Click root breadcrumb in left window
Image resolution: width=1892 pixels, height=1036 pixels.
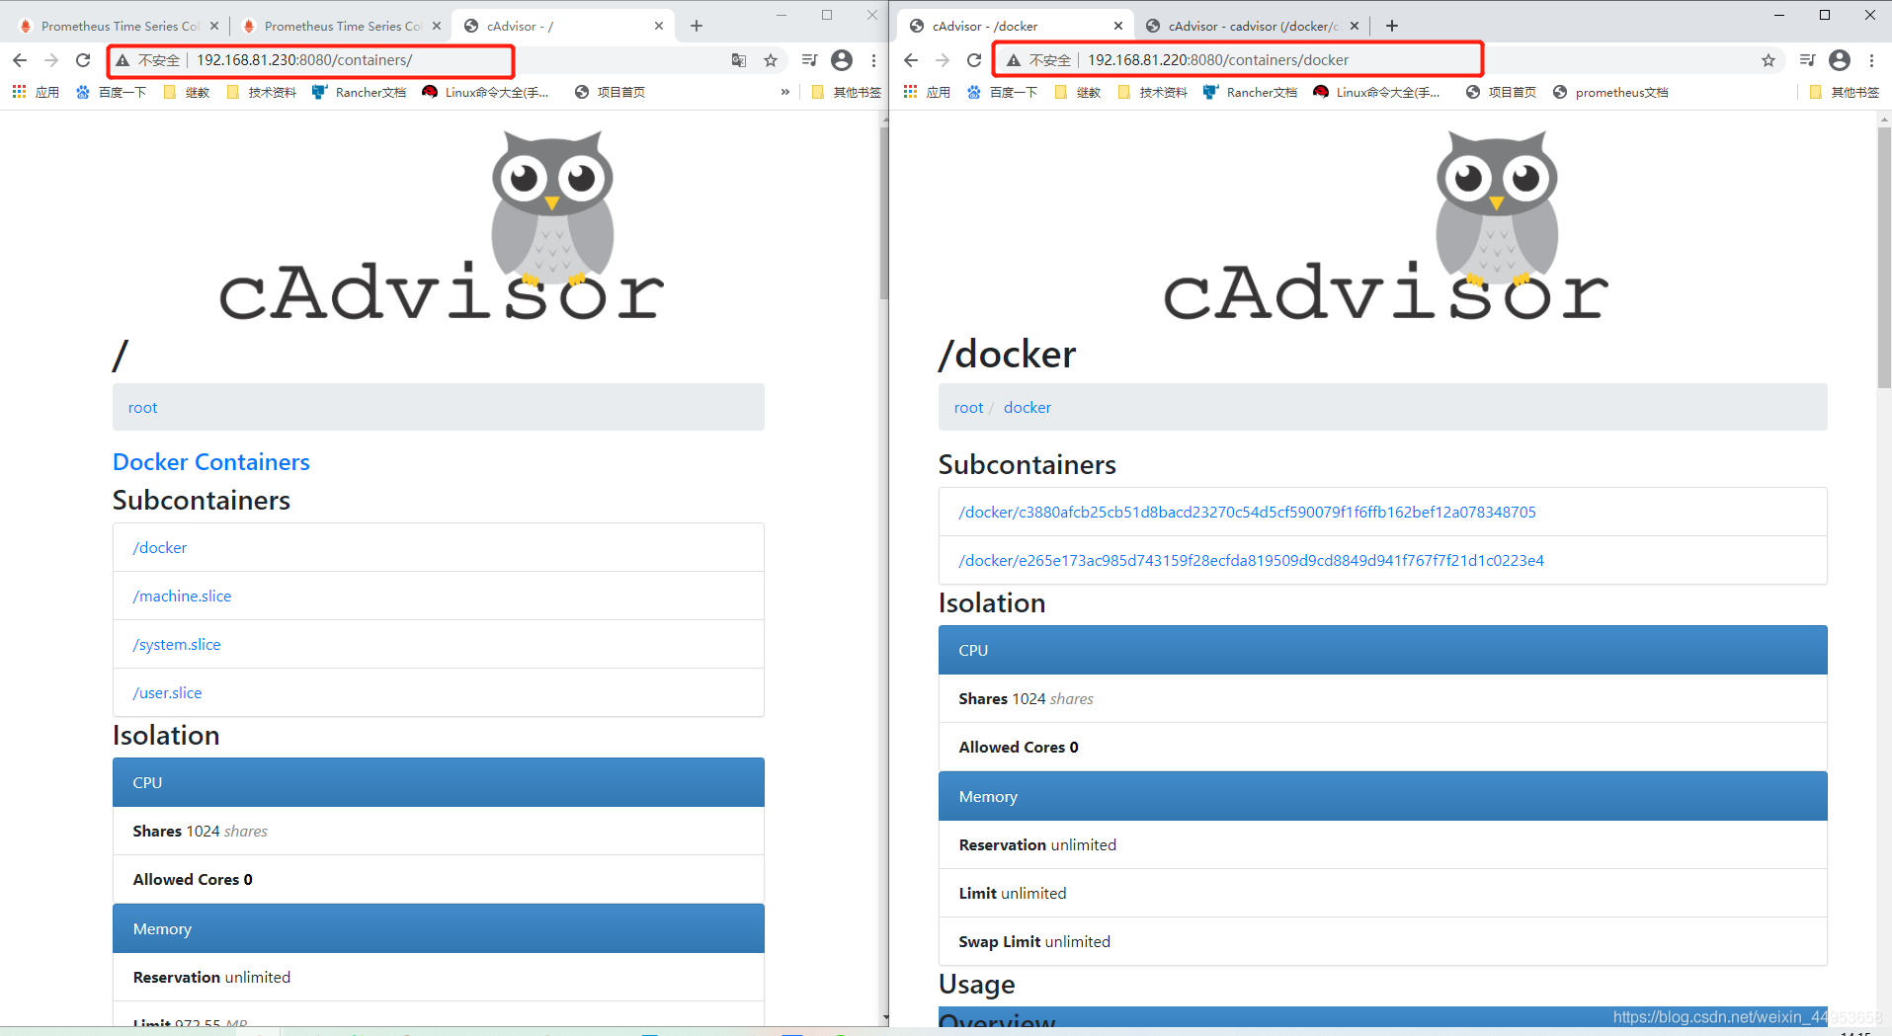click(x=142, y=407)
